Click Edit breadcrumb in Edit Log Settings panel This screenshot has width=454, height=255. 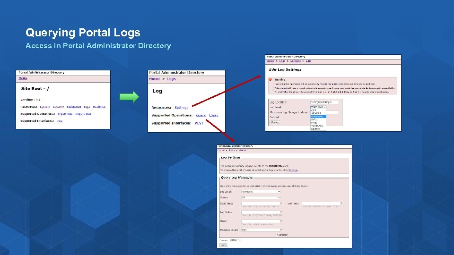308,61
